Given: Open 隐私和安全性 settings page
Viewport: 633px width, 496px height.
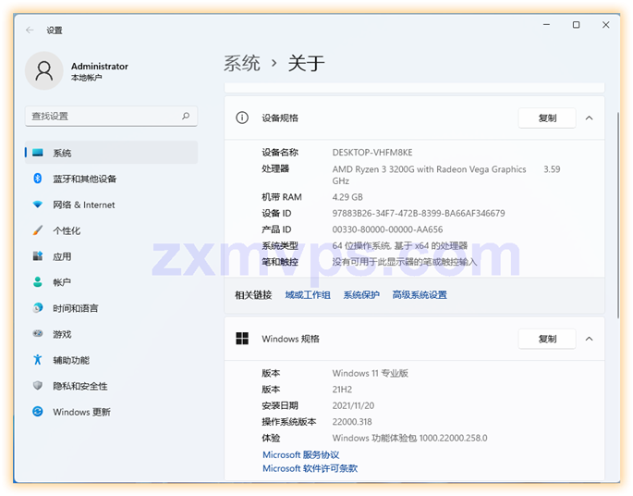Looking at the screenshot, I should 112,386.
